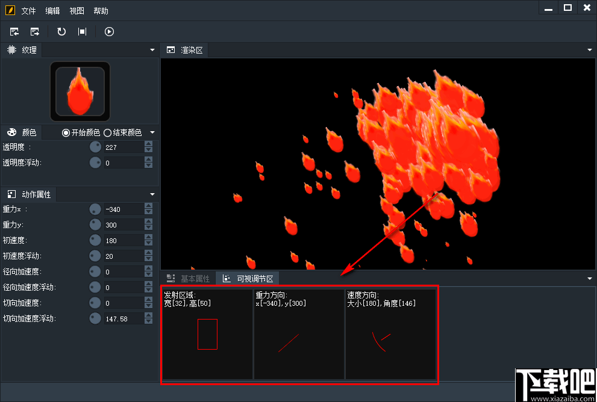Click the 透明度 value field showing 227
The image size is (597, 402).
tap(124, 147)
